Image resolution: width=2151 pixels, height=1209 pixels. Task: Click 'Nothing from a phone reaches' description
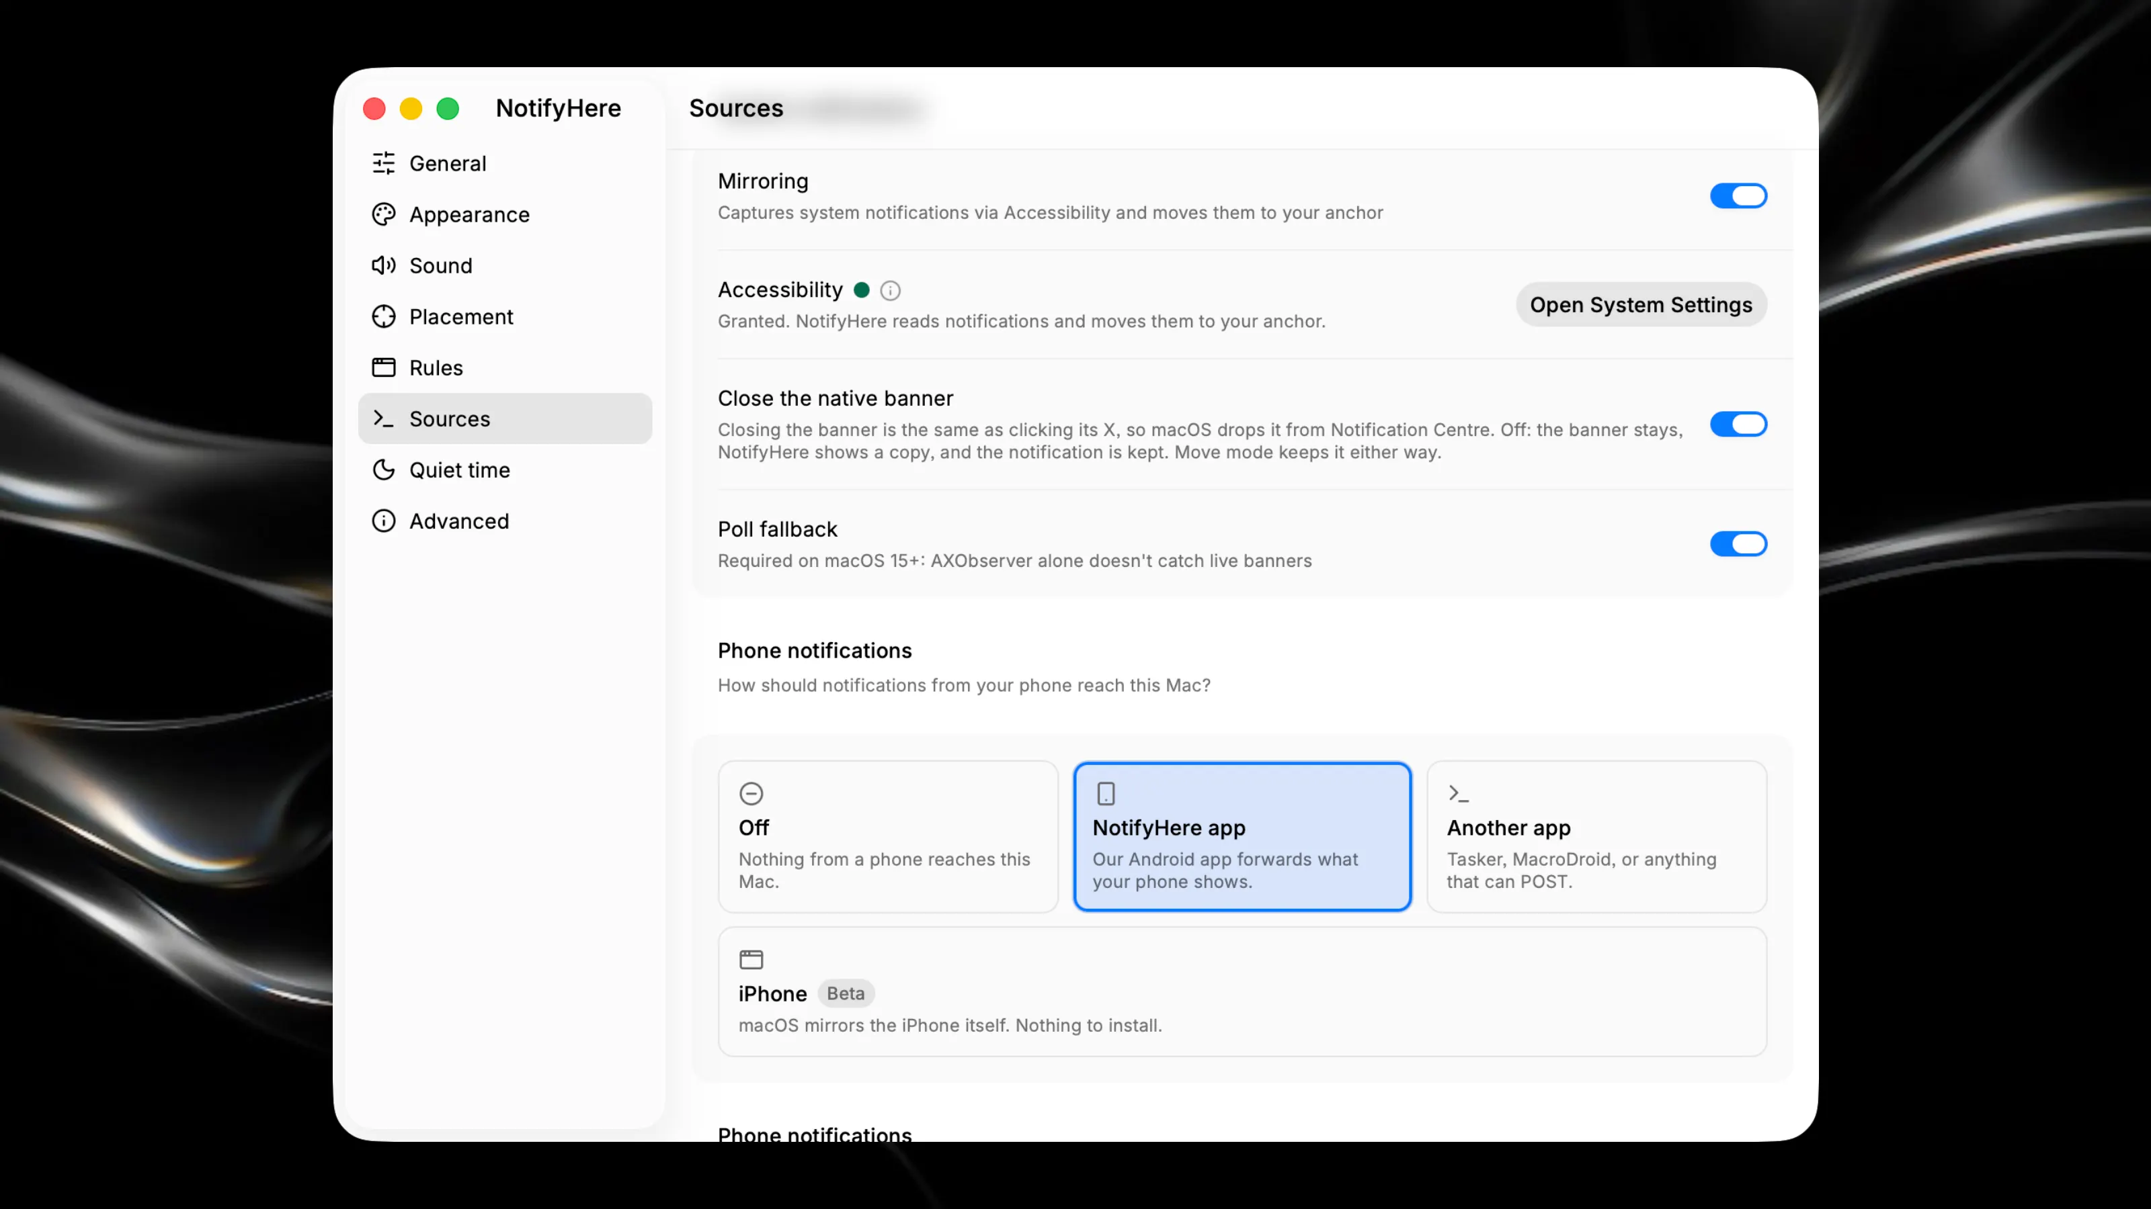[x=885, y=870]
